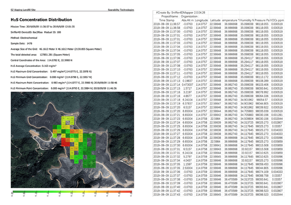
Task: Select timestamp cell "2019-09-09 11:36:58"
Action: tap(167, 28)
